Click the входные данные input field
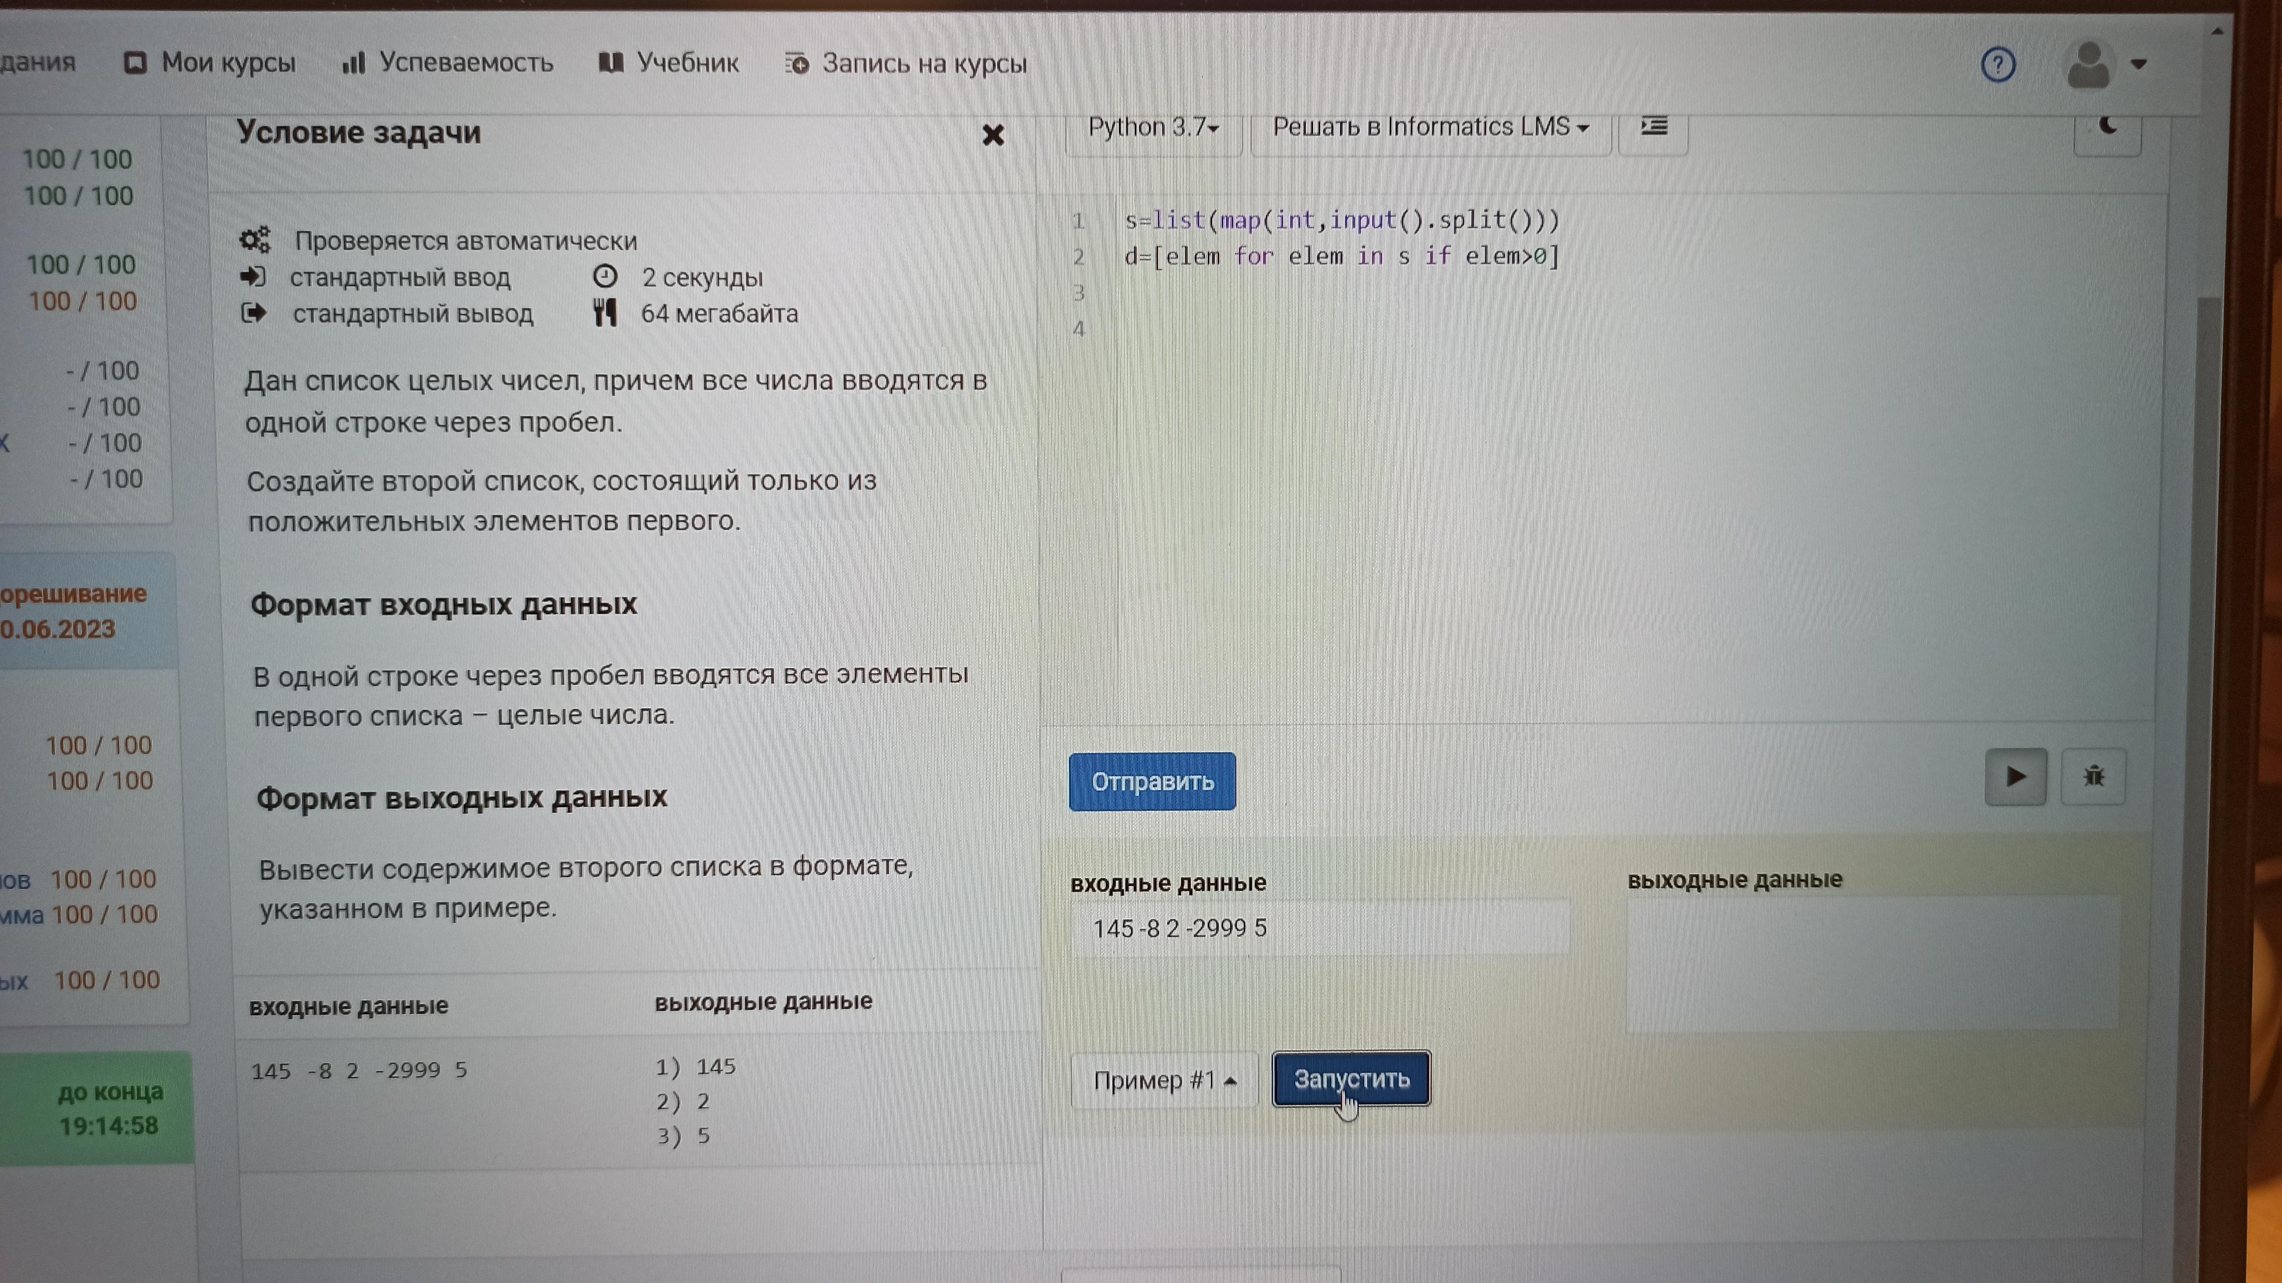This screenshot has height=1283, width=2282. tap(1320, 929)
